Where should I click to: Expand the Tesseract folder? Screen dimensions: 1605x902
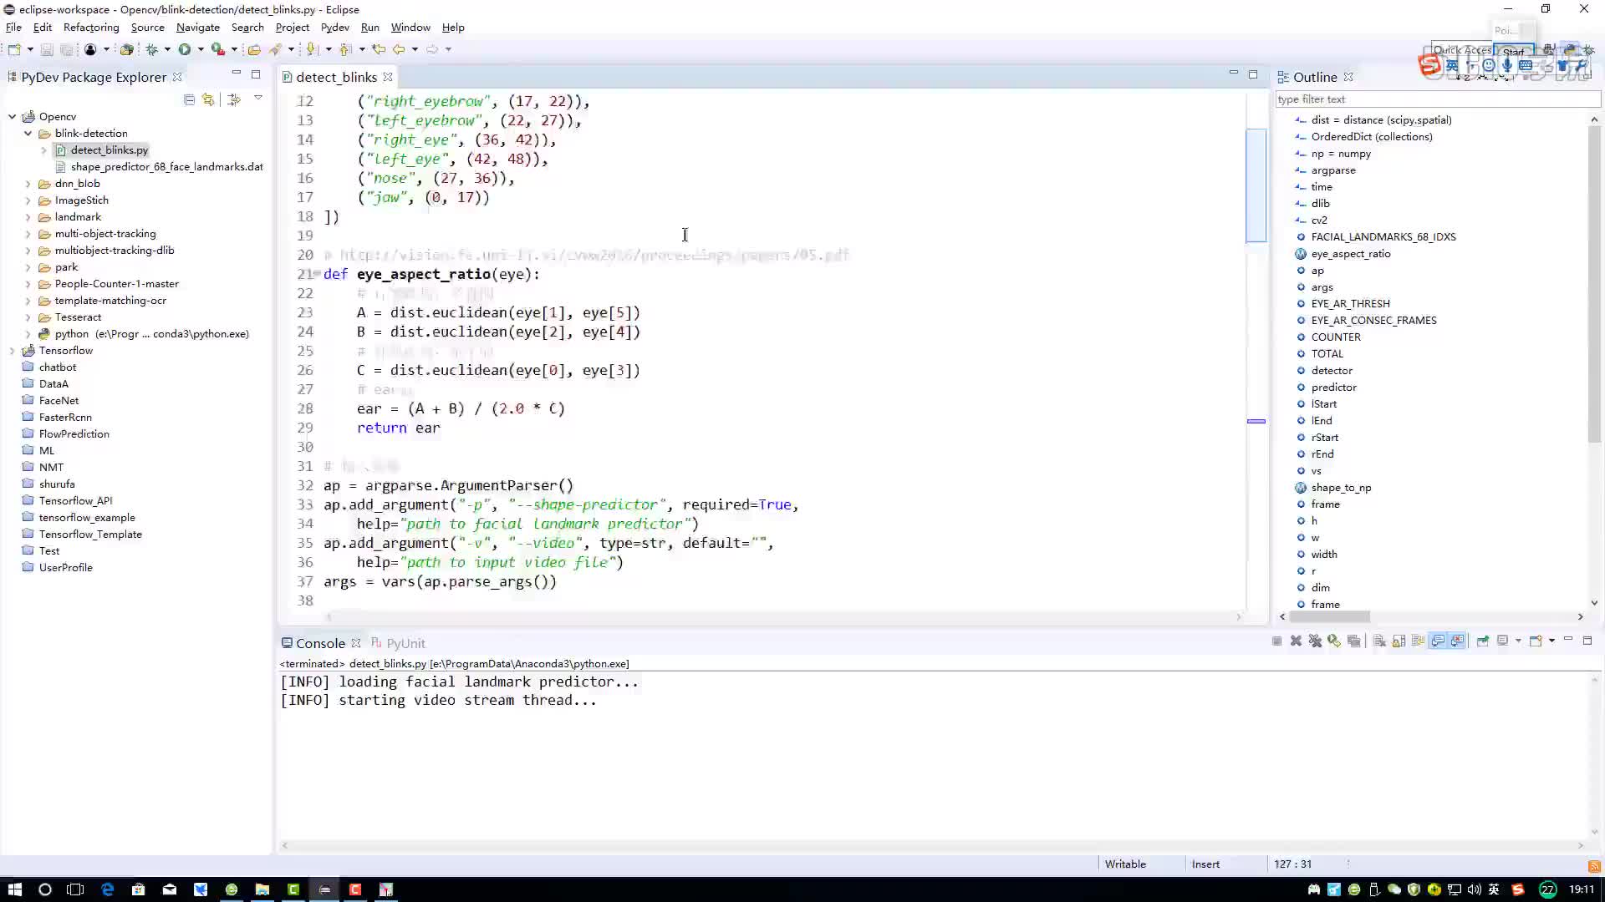coord(28,317)
